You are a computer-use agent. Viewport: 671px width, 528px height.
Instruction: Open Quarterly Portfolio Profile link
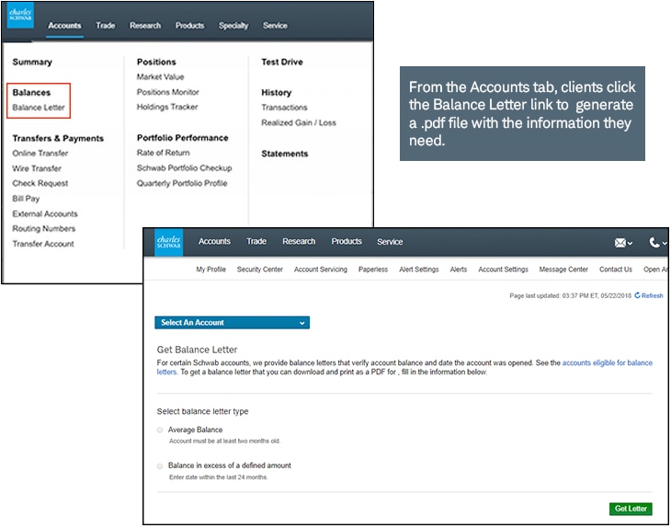point(182,183)
